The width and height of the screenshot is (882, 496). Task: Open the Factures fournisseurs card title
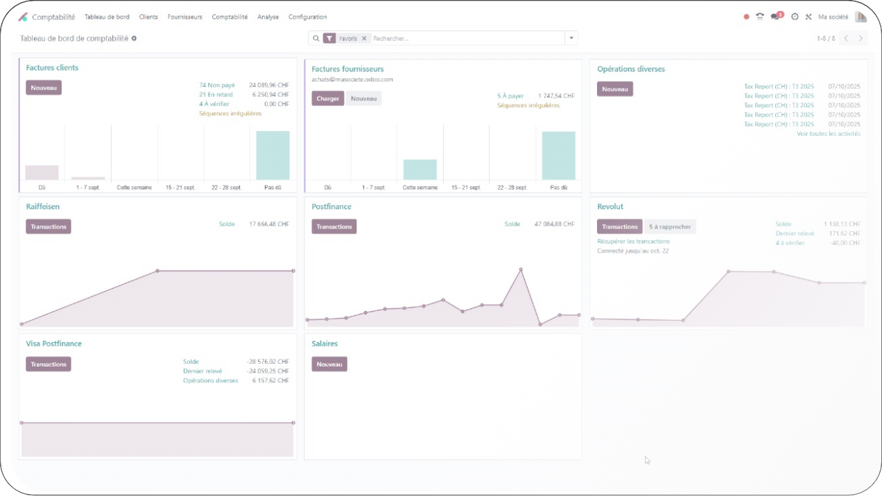click(x=347, y=69)
